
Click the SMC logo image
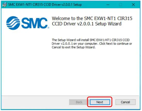28,23
